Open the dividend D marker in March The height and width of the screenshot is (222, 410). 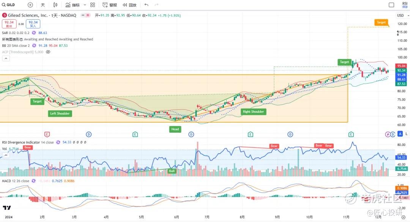88,135
